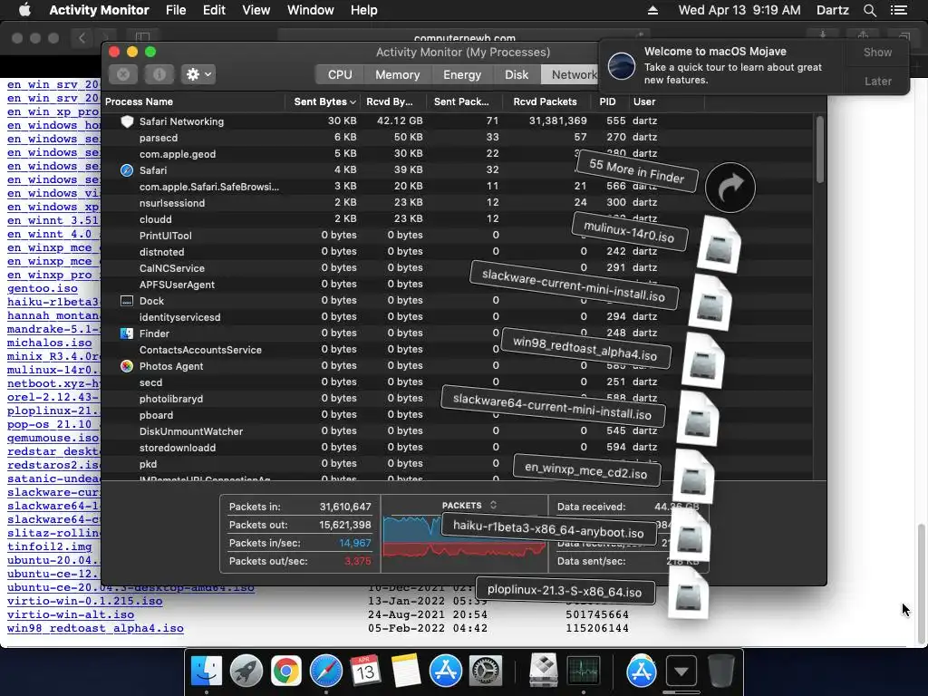Select the Photos Agent process icon
The width and height of the screenshot is (928, 696).
(x=127, y=366)
